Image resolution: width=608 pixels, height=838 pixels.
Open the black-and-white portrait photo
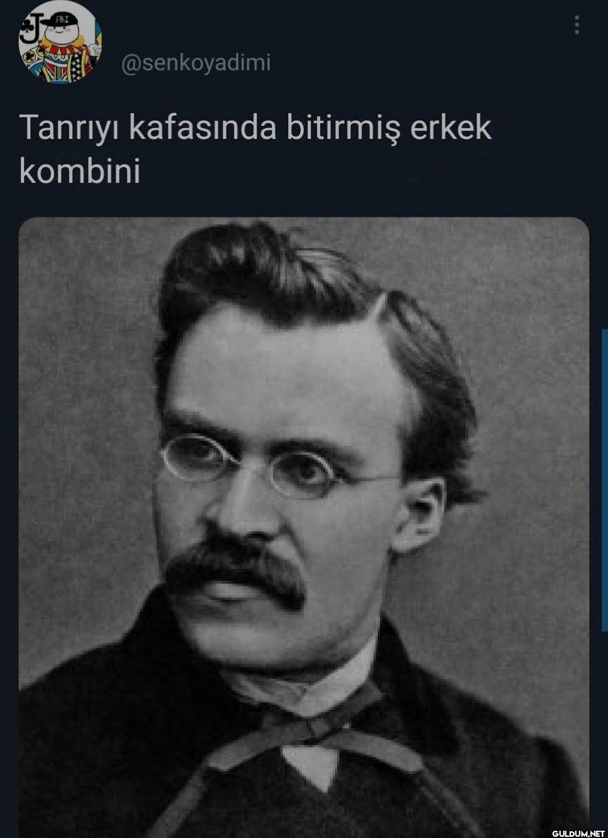304,527
